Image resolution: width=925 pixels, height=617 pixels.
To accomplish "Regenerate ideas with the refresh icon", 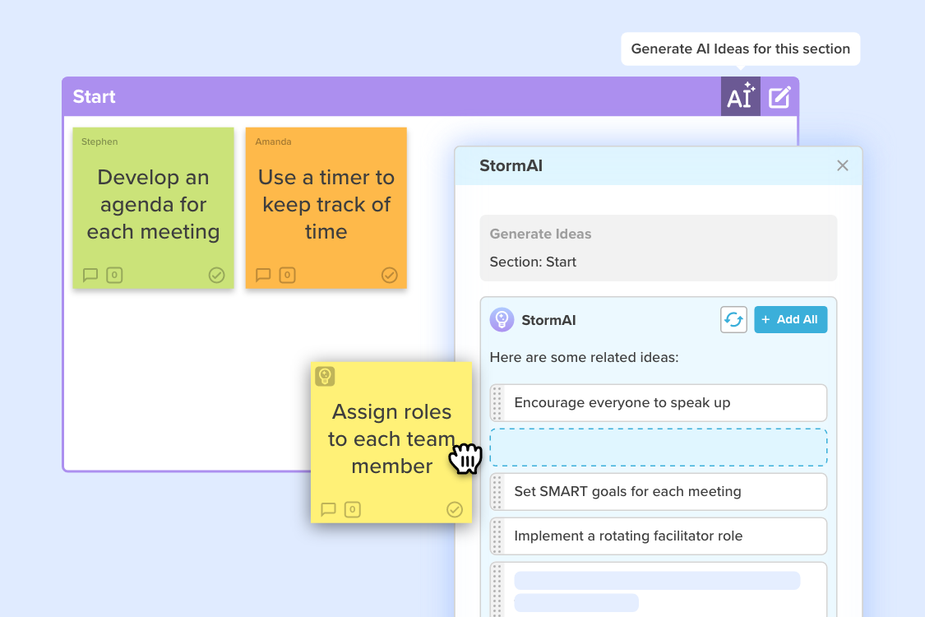I will click(x=733, y=319).
